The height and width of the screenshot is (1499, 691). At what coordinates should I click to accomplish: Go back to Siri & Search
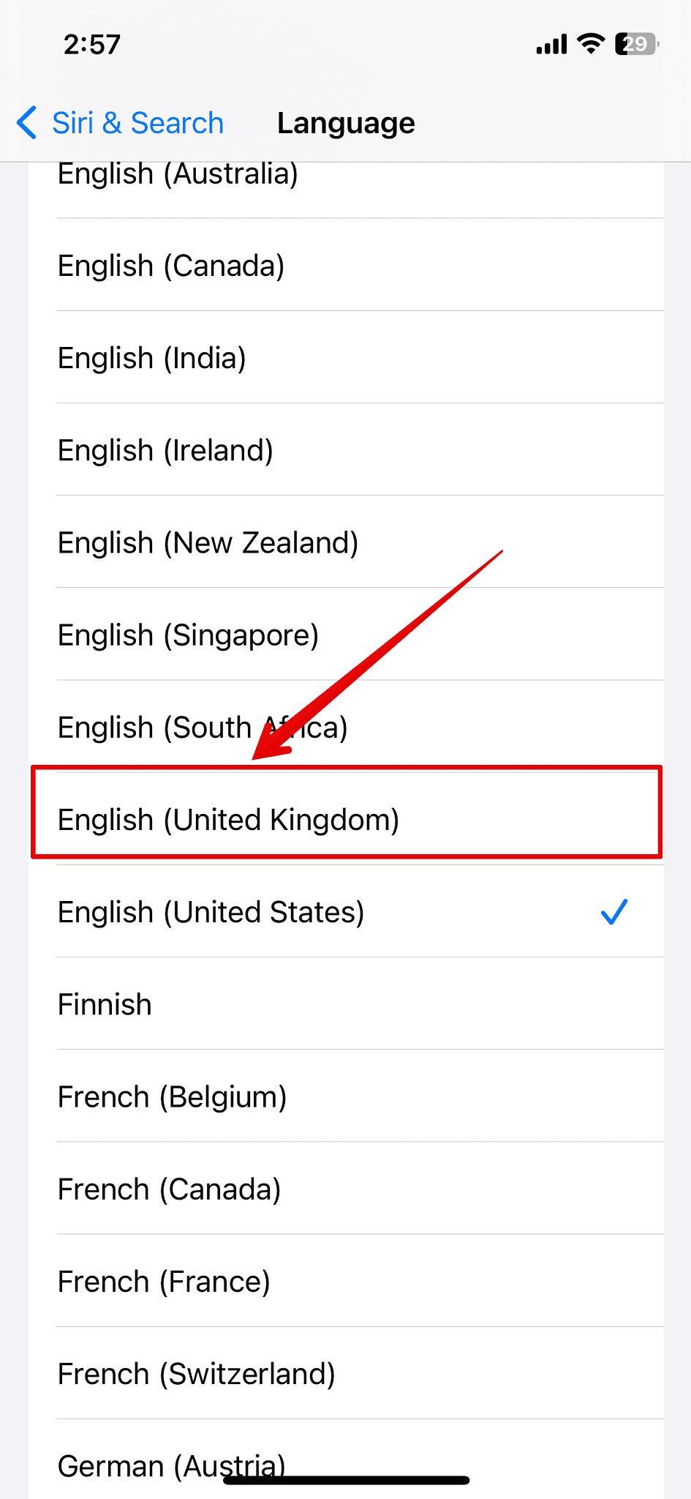137,123
